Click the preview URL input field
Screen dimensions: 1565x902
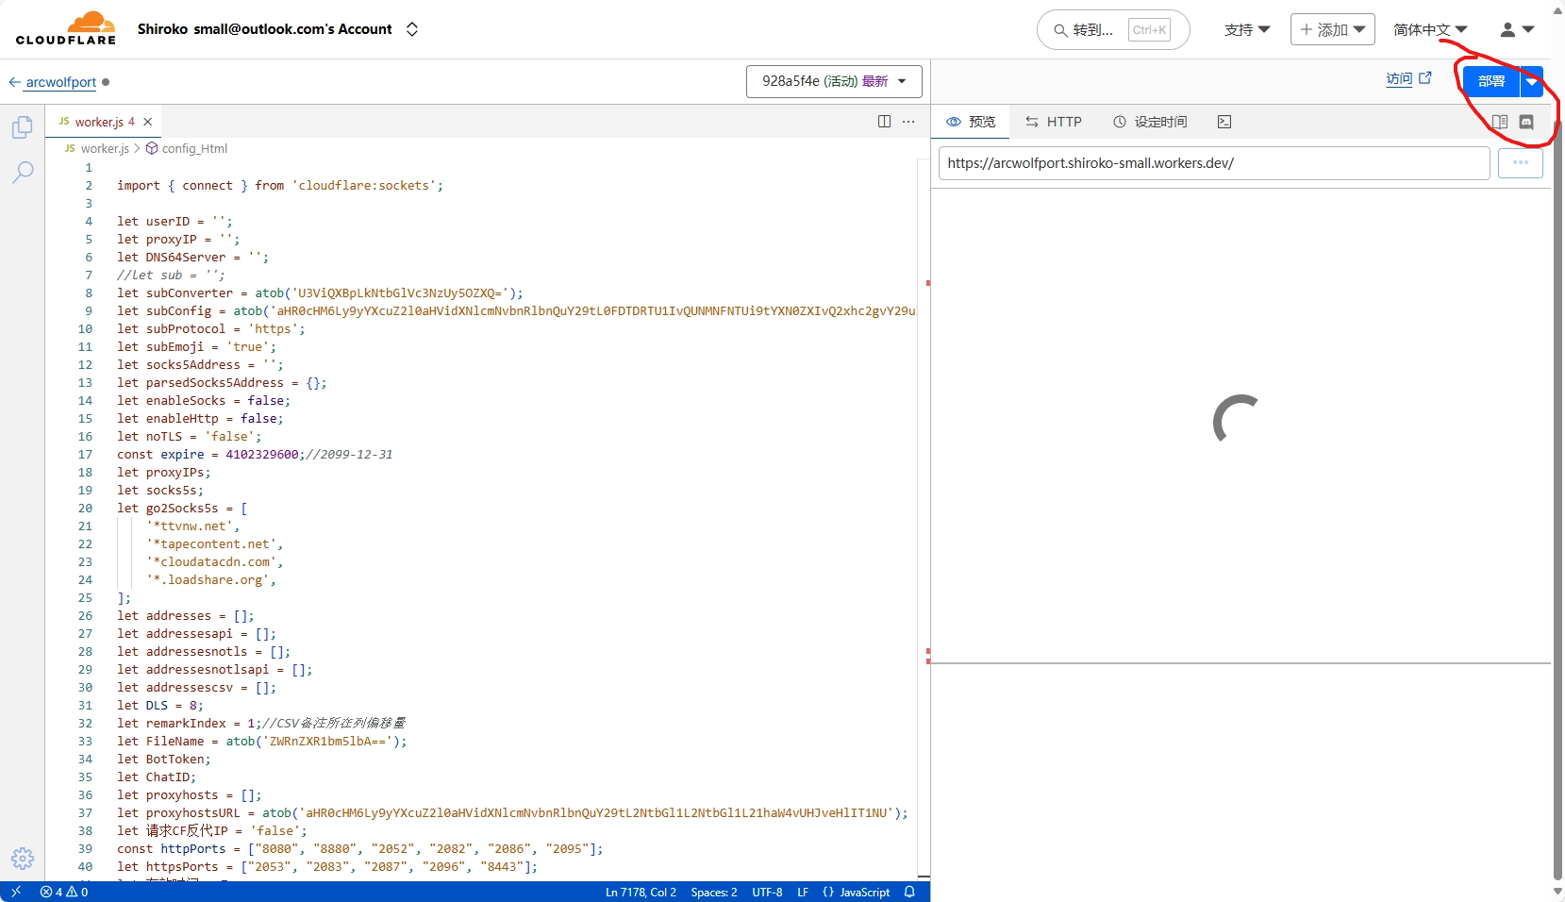pos(1213,163)
